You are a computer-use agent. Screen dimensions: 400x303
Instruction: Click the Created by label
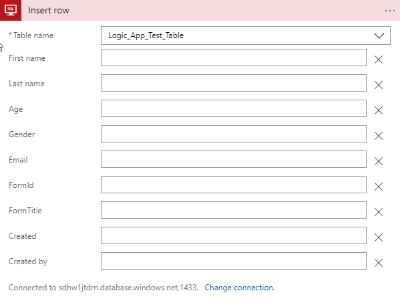[x=28, y=262]
